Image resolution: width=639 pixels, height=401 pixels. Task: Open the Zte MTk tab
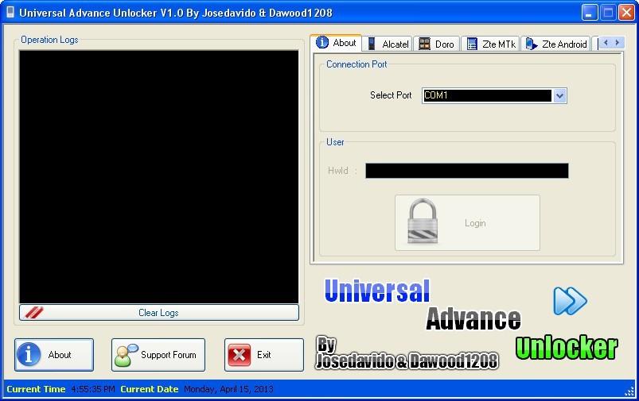pos(490,44)
